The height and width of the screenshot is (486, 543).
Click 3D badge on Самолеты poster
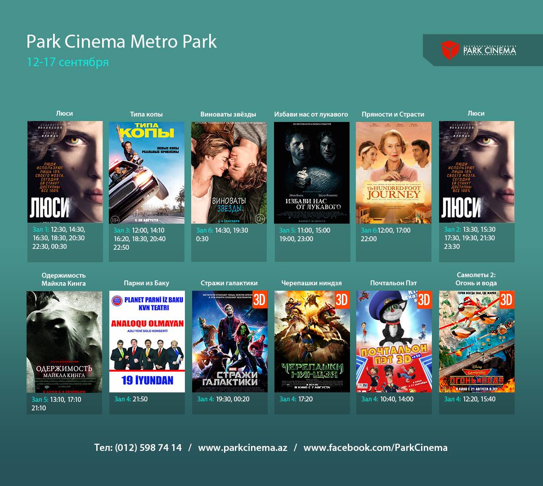[x=507, y=300]
